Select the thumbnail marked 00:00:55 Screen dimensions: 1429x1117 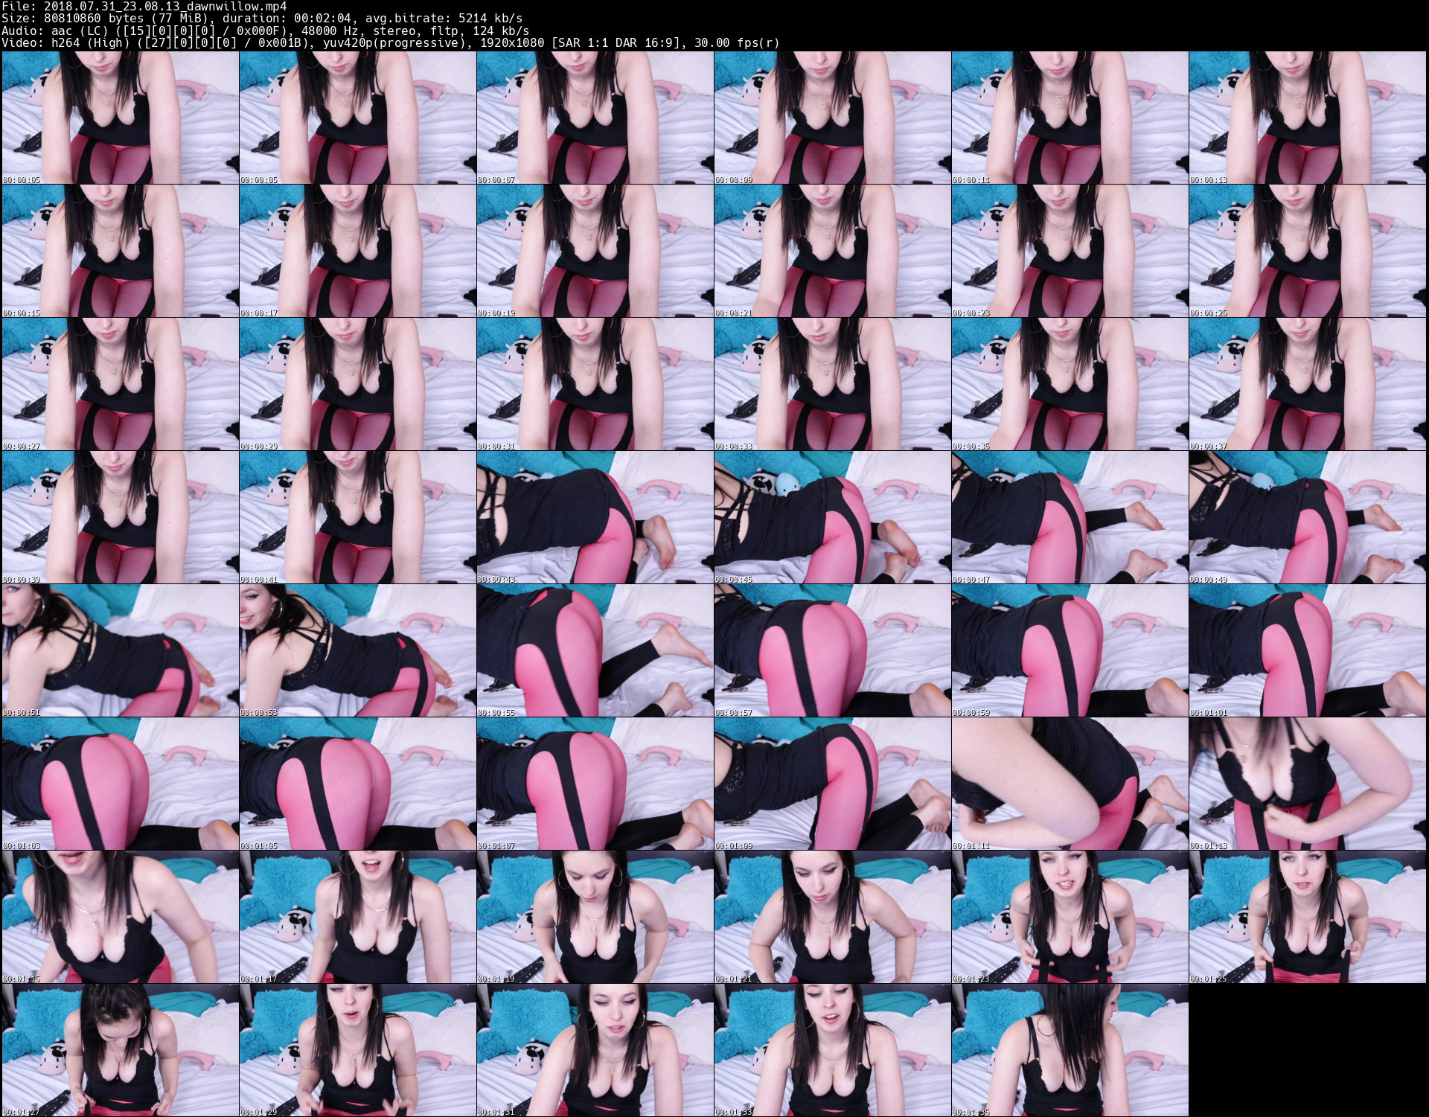[x=595, y=650]
